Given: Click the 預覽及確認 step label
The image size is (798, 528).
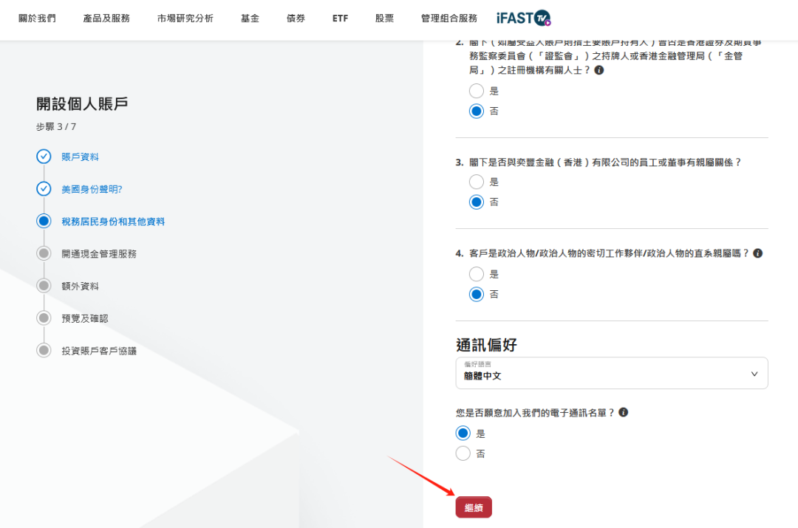Looking at the screenshot, I should point(84,318).
